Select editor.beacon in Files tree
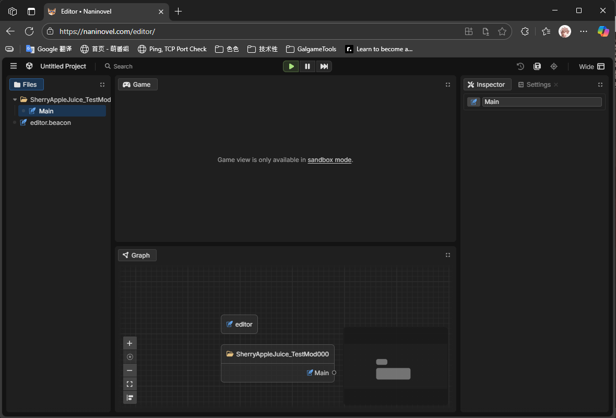 [x=50, y=123]
